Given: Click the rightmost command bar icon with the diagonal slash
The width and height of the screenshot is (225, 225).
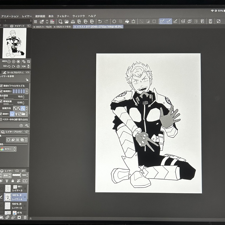Looking at the screenshot, I should pyautogui.click(x=219, y=21).
